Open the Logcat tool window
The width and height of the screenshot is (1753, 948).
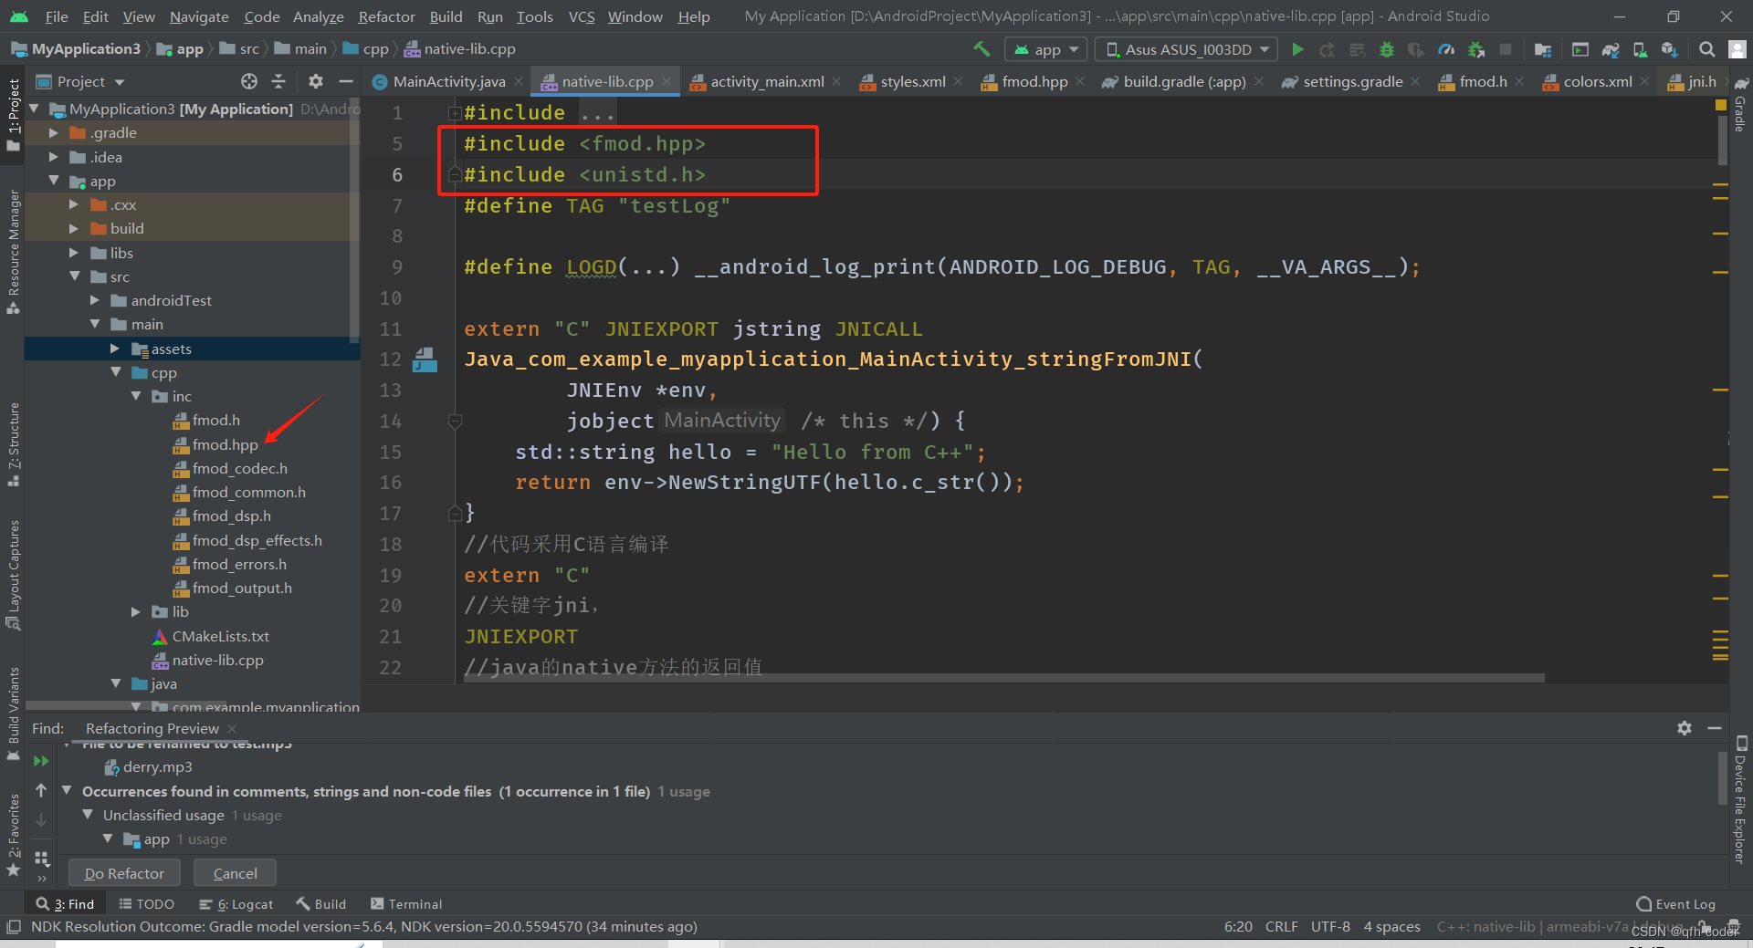click(x=236, y=904)
